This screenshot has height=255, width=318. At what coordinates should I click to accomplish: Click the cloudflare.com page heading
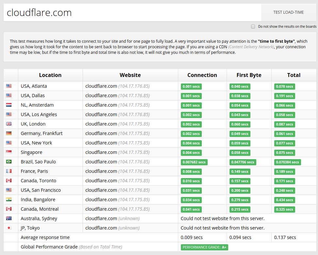(x=39, y=12)
